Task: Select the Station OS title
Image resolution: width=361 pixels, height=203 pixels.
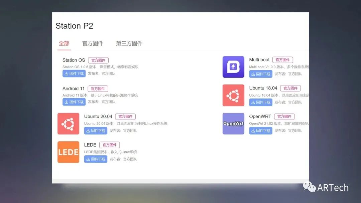Action: tap(74, 60)
